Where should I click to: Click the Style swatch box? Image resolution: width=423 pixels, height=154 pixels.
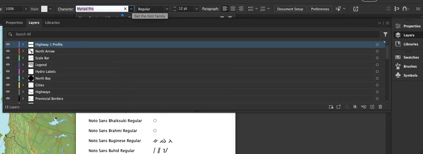[x=44, y=9]
